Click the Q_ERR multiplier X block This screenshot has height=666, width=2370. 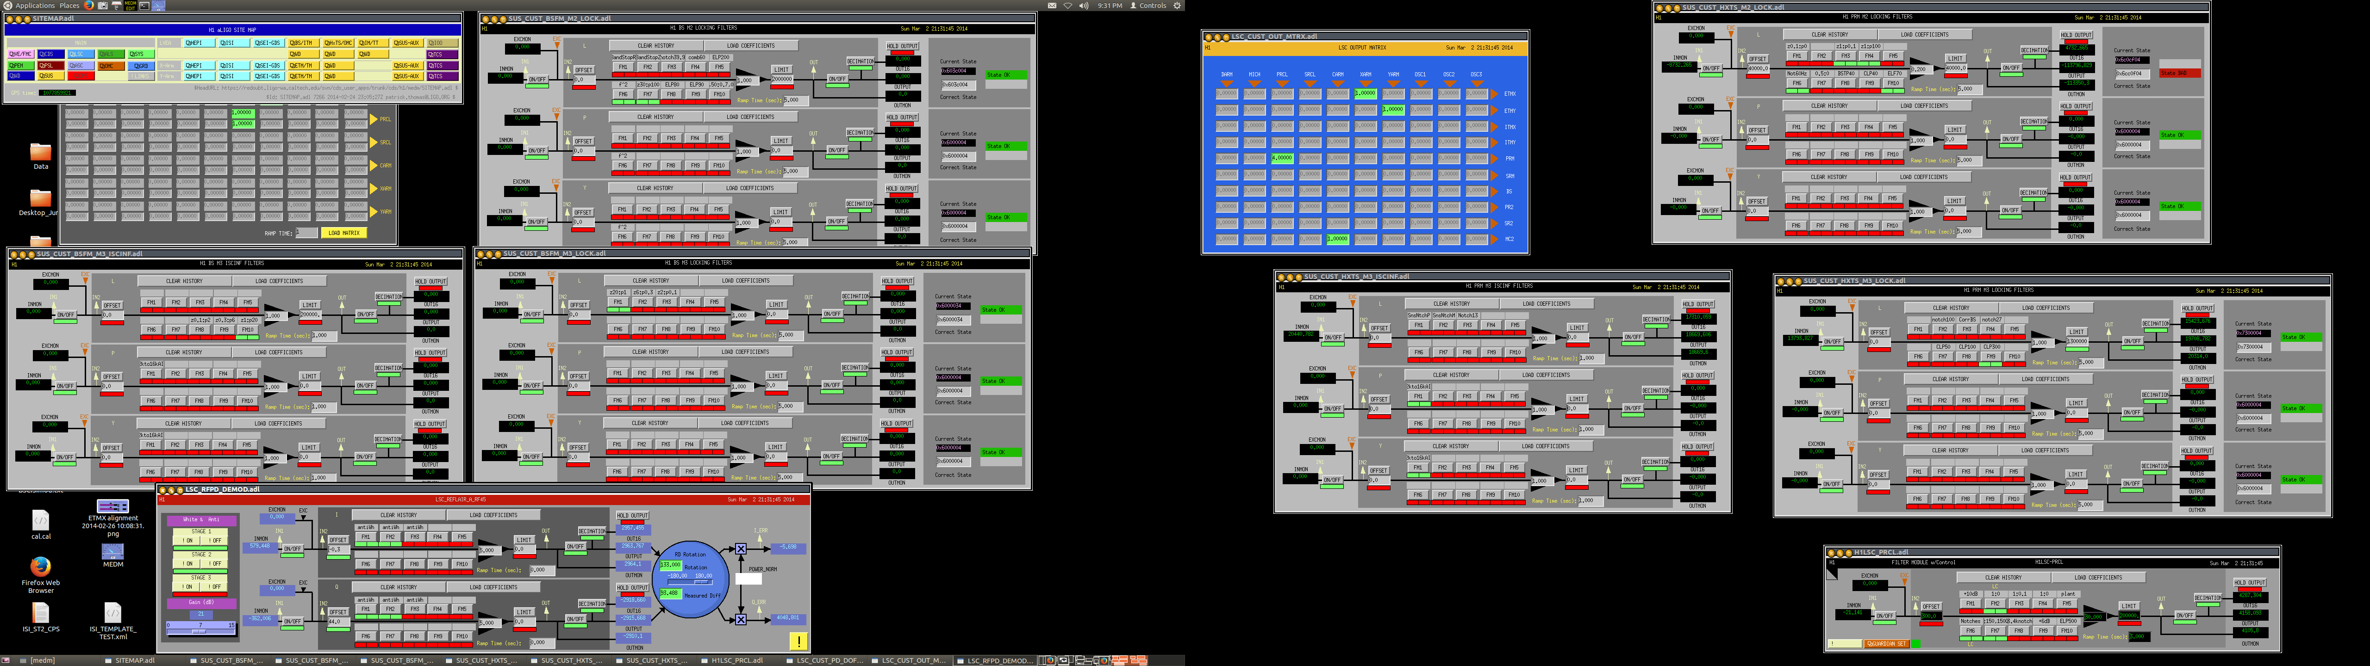742,620
